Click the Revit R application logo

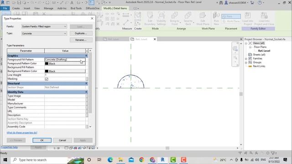coord(3,2)
